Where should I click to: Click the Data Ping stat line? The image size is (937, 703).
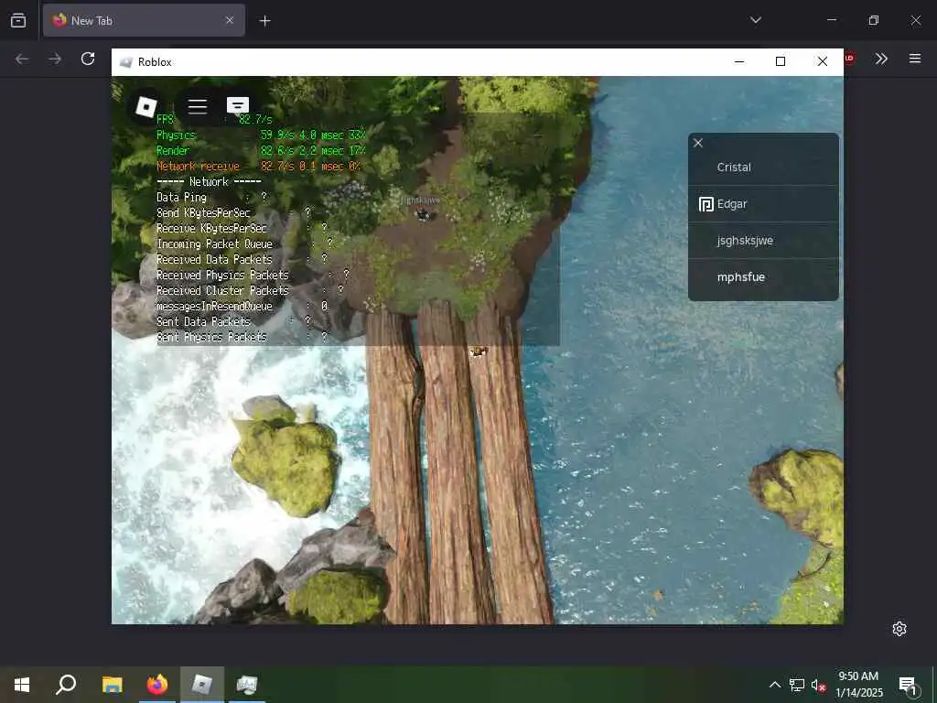211,198
